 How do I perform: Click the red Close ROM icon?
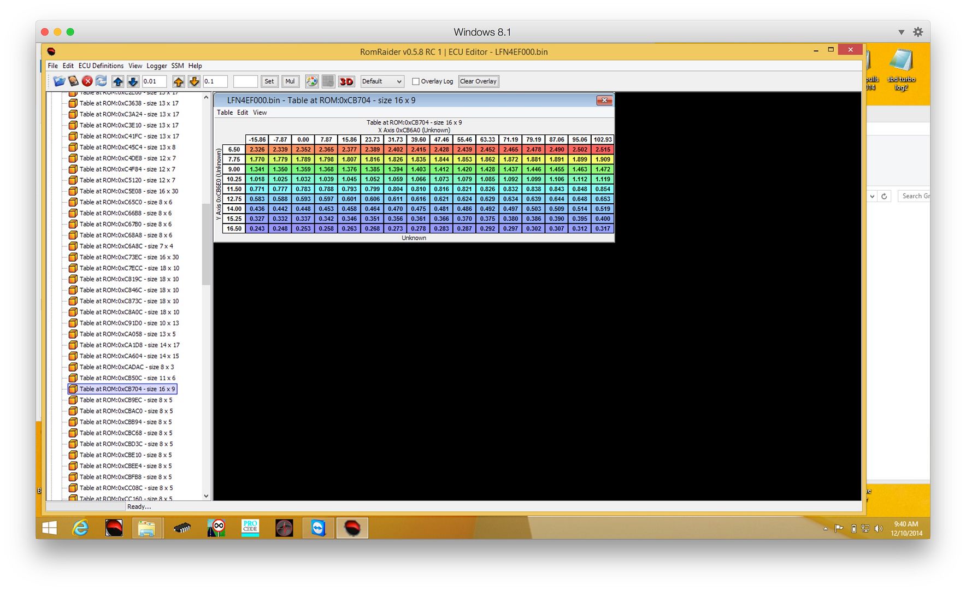click(x=87, y=81)
